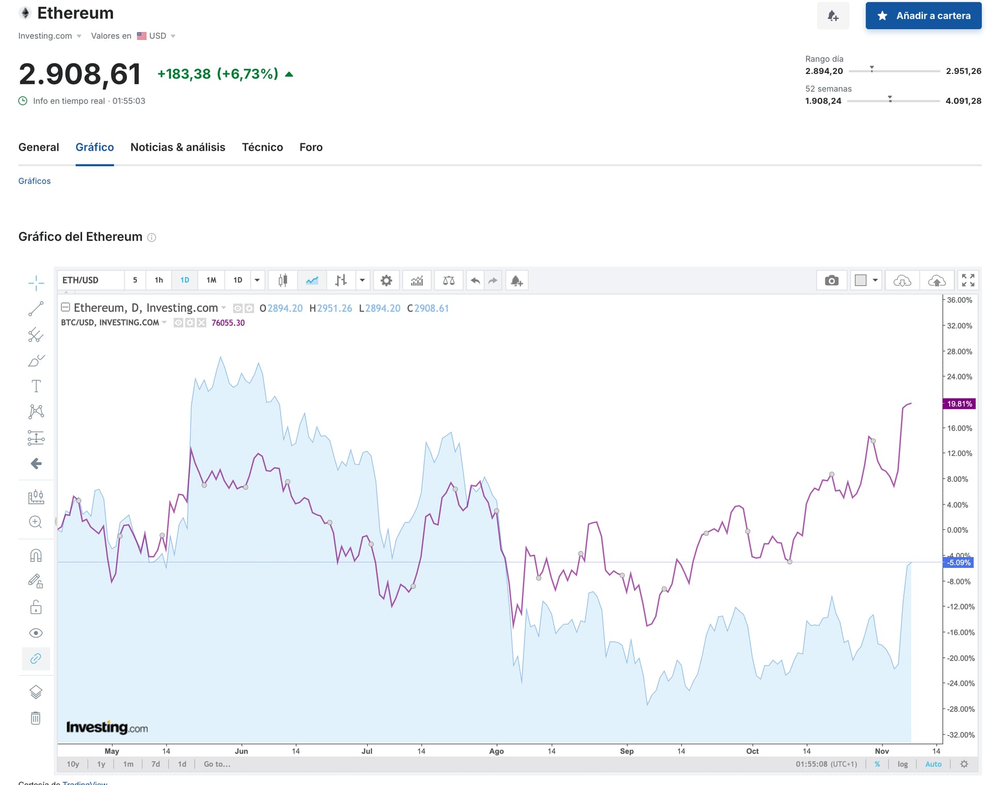Click Añadir a cartera button
The height and width of the screenshot is (785, 992).
(923, 16)
